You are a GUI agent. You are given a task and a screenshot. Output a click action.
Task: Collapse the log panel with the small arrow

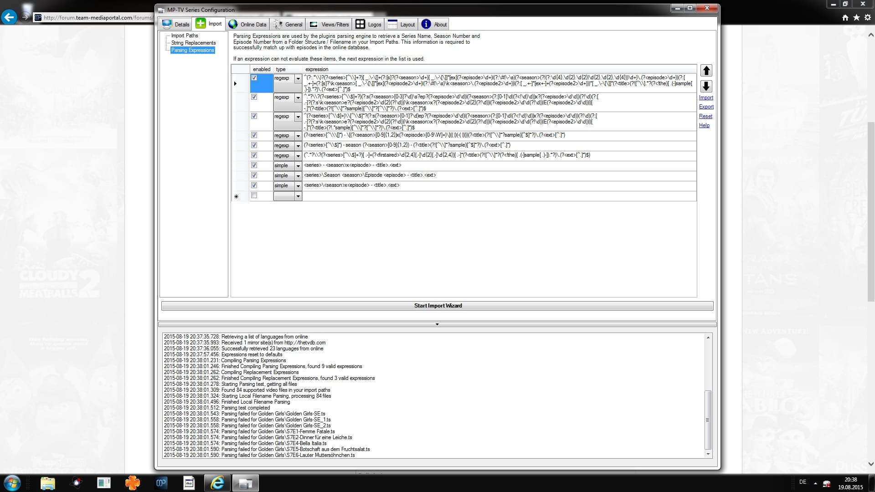437,324
